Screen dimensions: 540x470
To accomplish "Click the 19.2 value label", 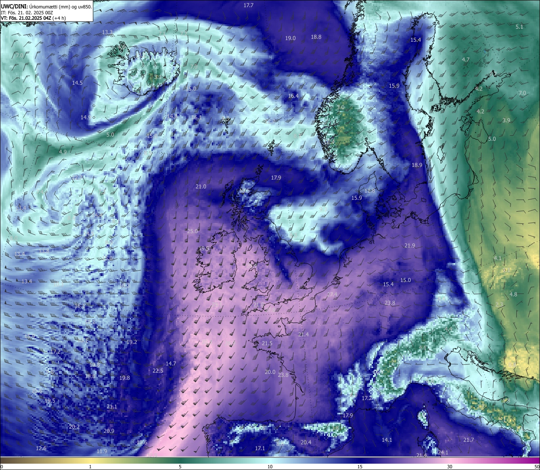I will coord(132,342).
